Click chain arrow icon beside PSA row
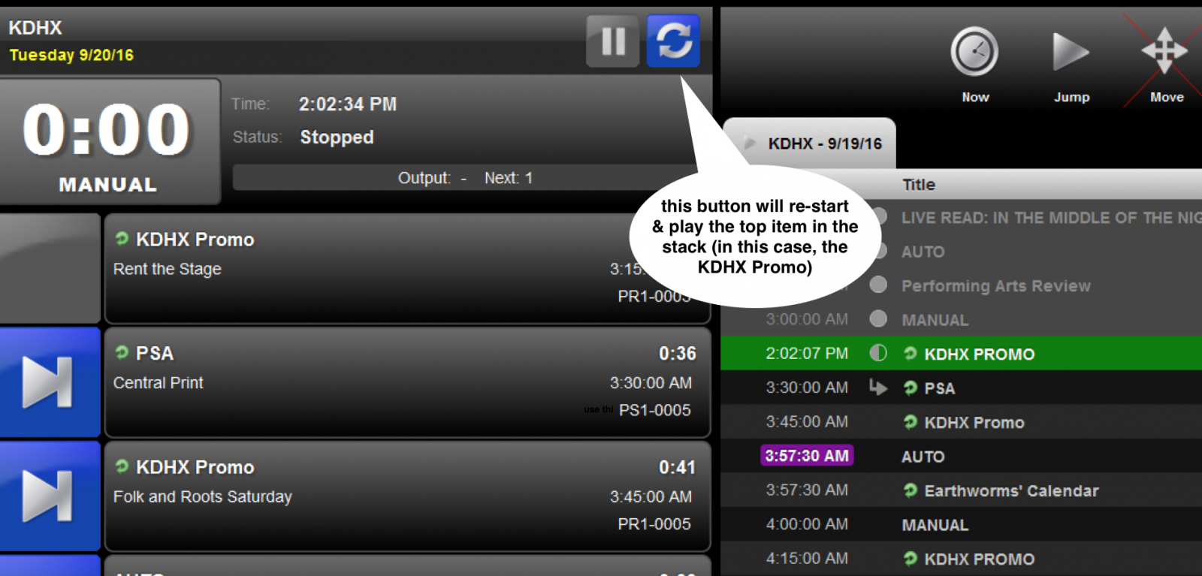1202x576 pixels. pos(877,388)
